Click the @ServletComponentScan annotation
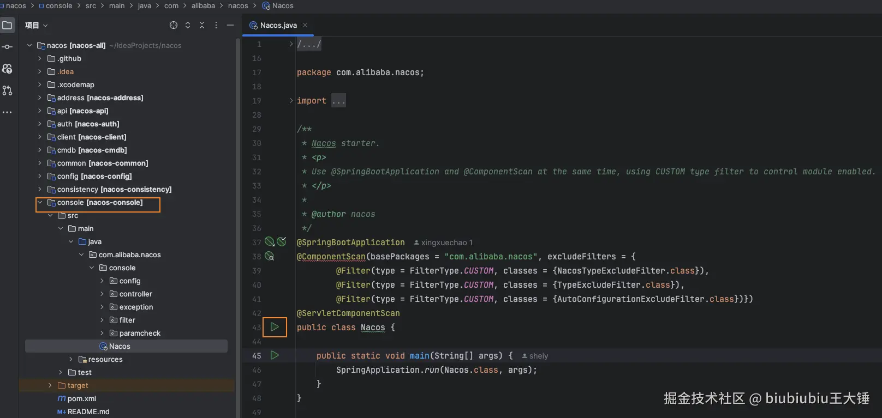This screenshot has height=418, width=882. point(348,313)
